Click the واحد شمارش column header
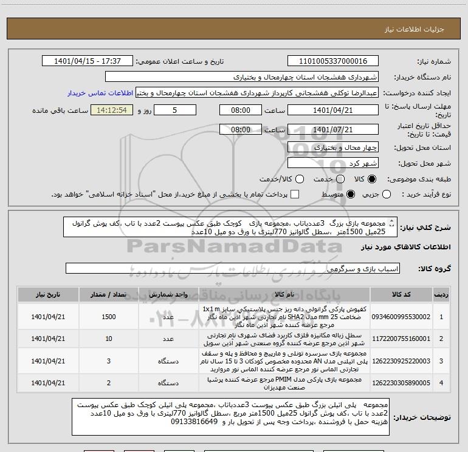 [168, 294]
